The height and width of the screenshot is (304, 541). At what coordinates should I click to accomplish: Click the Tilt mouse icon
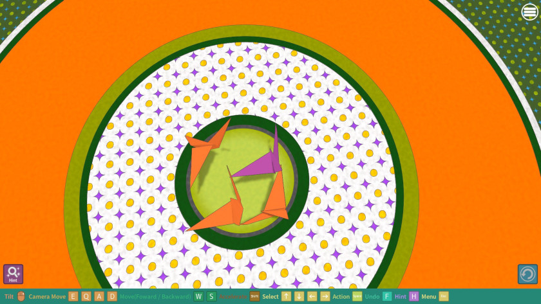point(21,296)
